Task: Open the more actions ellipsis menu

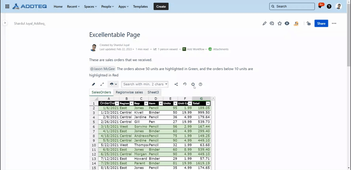Action: (334, 23)
